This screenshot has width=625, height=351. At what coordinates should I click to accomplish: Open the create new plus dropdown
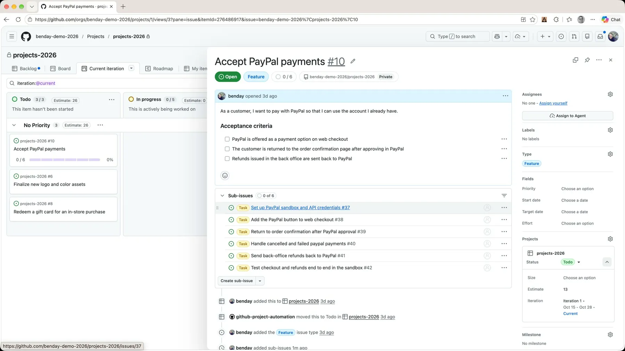[x=545, y=36]
